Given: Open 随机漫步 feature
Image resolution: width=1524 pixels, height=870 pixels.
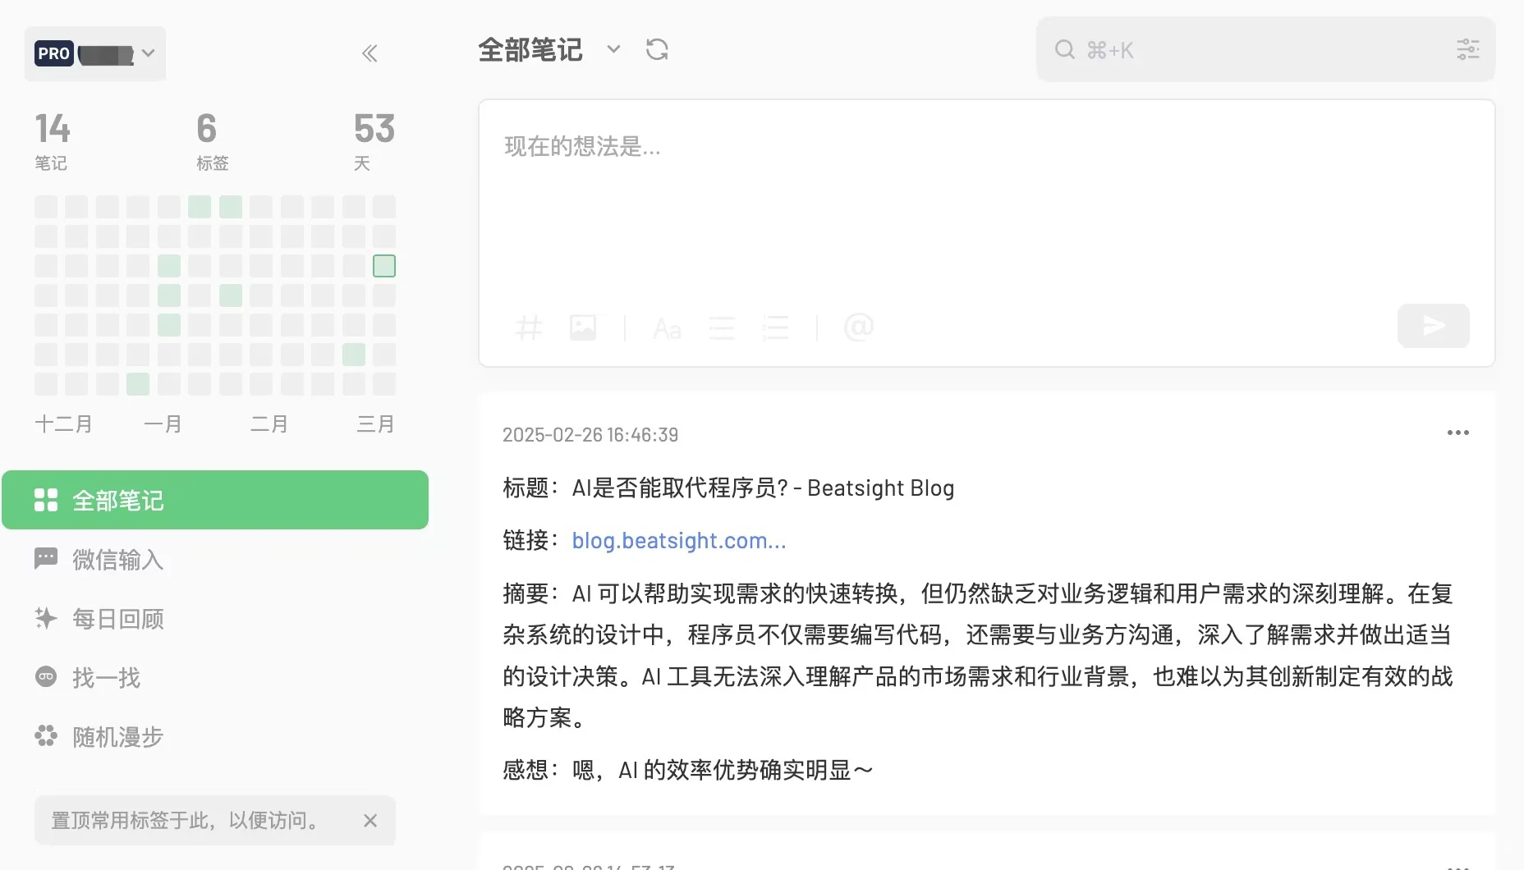Looking at the screenshot, I should coord(117,736).
